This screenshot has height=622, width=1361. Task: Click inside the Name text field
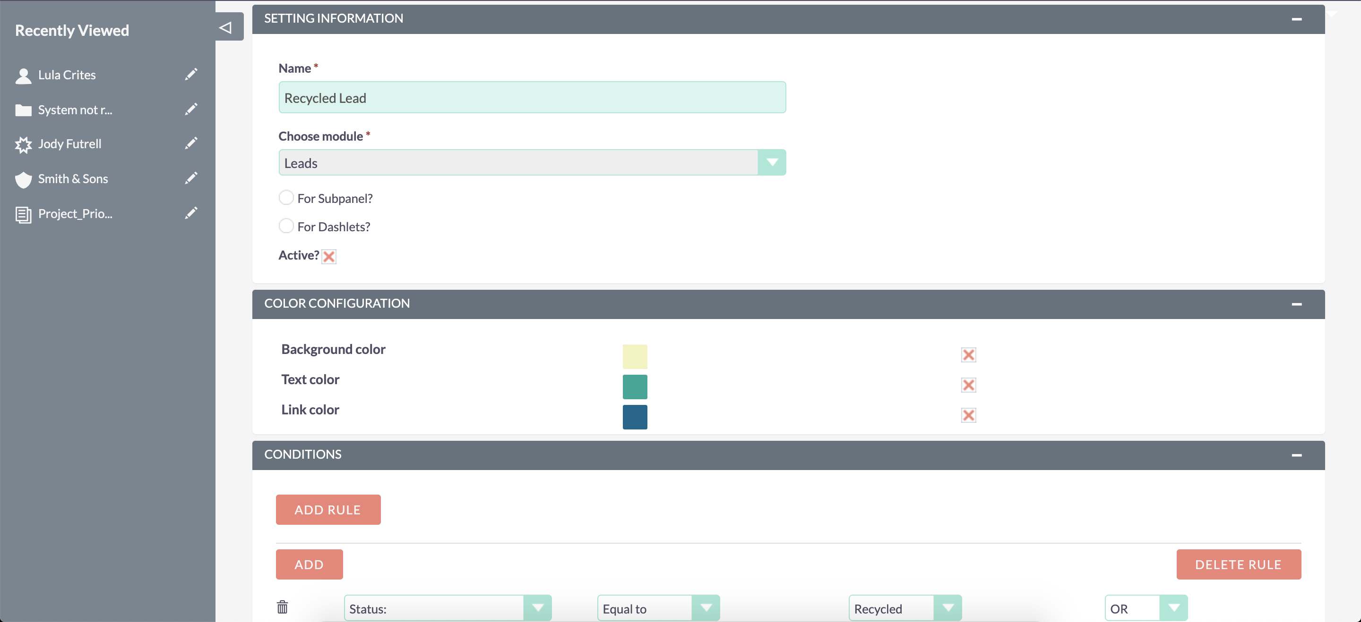click(532, 98)
